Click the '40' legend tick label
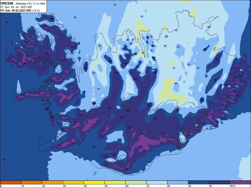The width and height of the screenshot is (251, 188). 85,186
